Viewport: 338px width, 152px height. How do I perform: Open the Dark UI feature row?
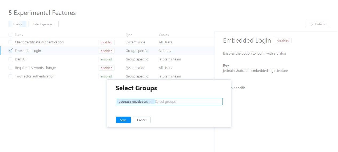click(x=21, y=59)
